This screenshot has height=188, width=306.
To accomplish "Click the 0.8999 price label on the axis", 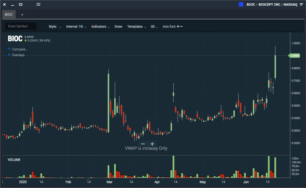I will pos(294,56).
